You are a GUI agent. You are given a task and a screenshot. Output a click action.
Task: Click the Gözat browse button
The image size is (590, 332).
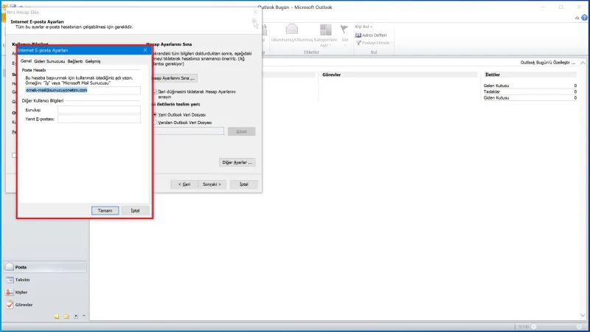coord(241,131)
